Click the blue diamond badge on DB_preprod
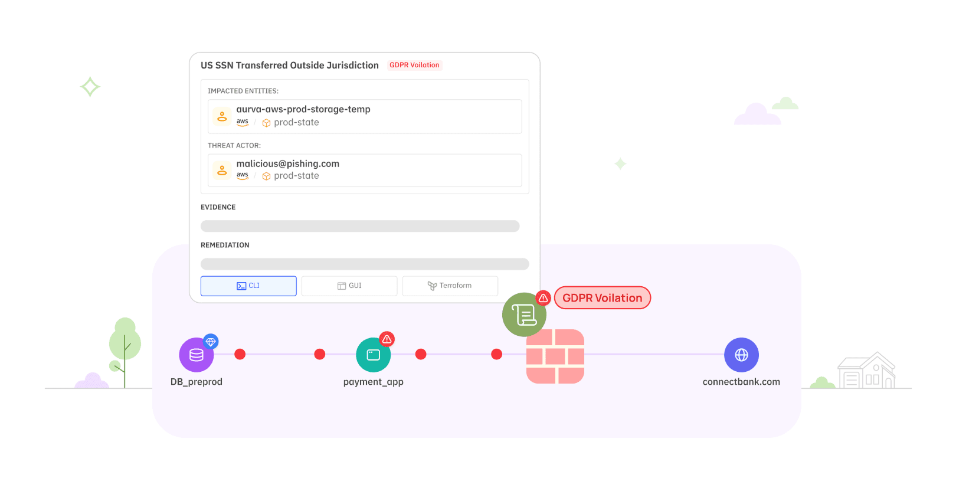 pos(211,342)
